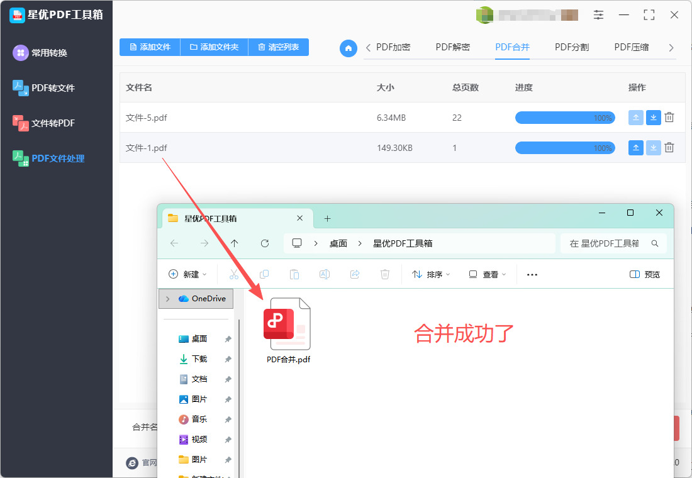Click the Rename icon in Explorer toolbar
Screen dimensions: 692x478
[x=325, y=274]
